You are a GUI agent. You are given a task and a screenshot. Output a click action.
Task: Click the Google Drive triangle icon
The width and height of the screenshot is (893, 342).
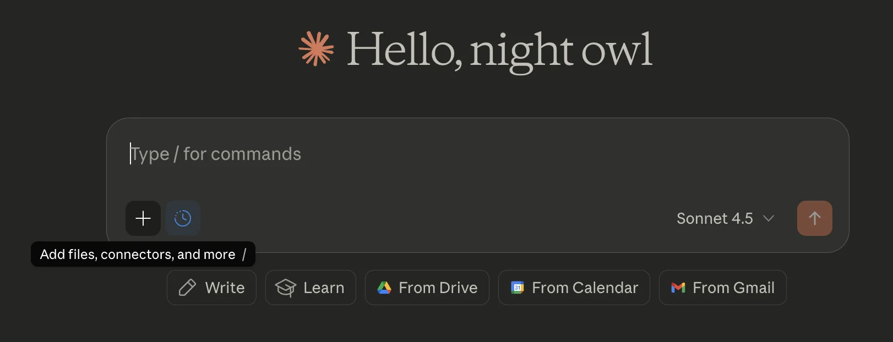[x=384, y=288]
